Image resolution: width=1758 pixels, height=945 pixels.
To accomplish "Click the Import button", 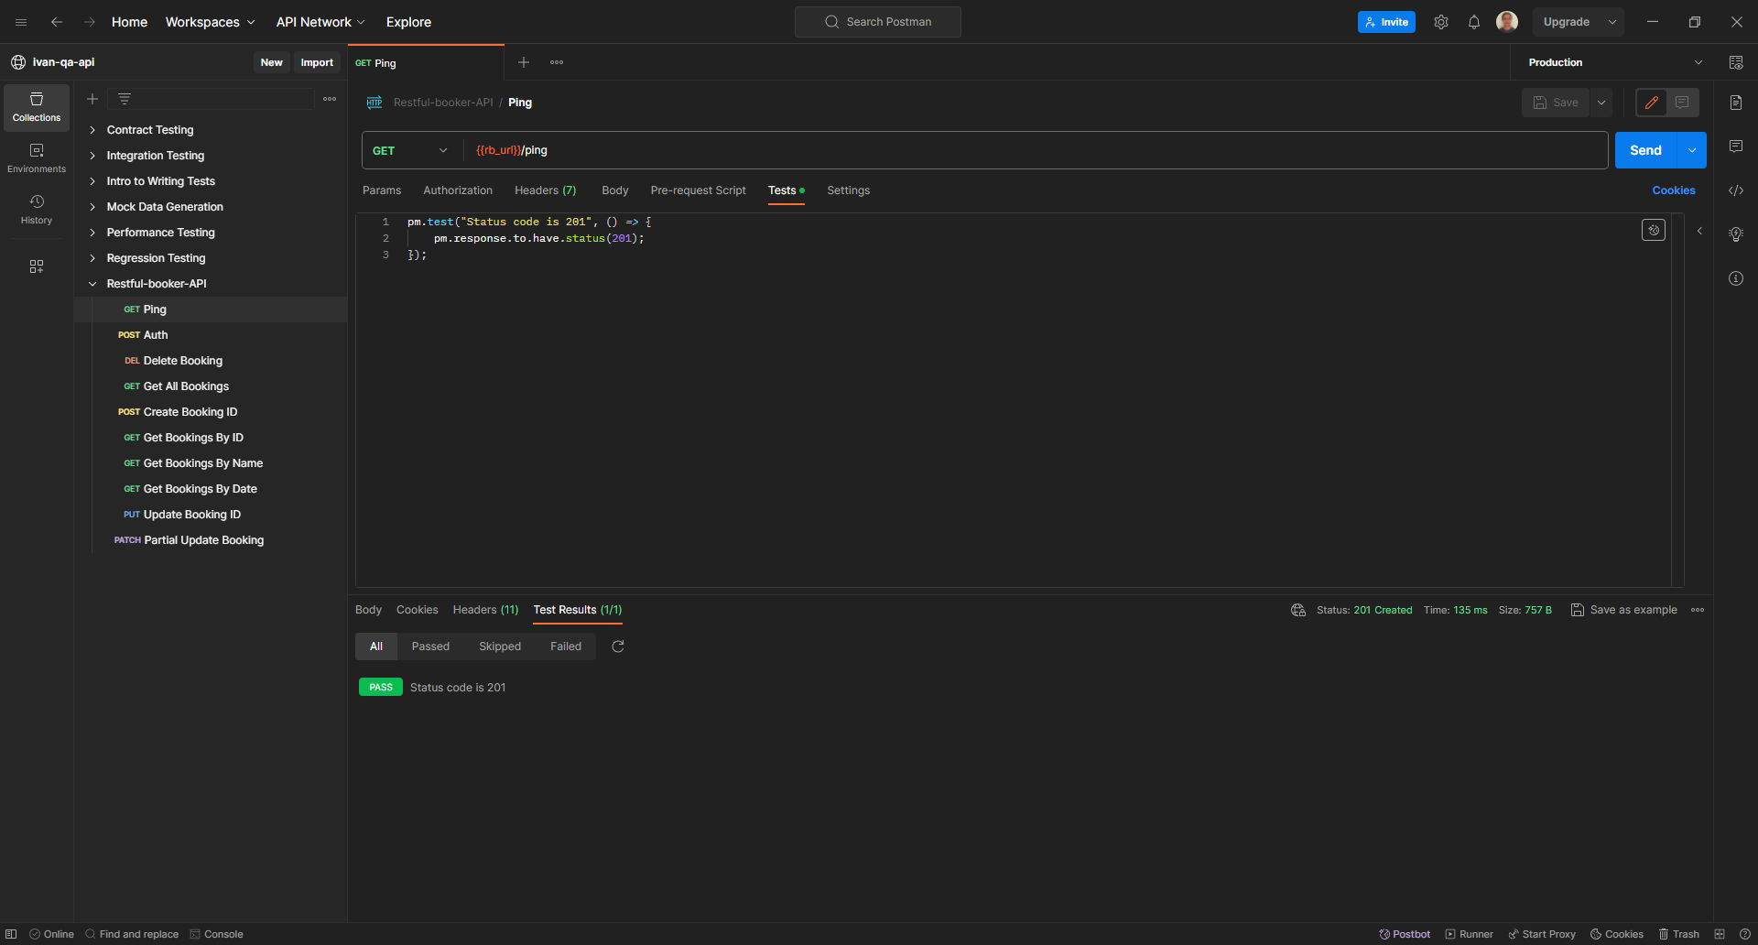I will click(x=317, y=62).
